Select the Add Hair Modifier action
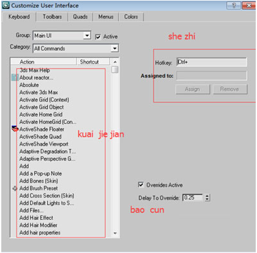This screenshot has width=257, height=253. point(38,225)
